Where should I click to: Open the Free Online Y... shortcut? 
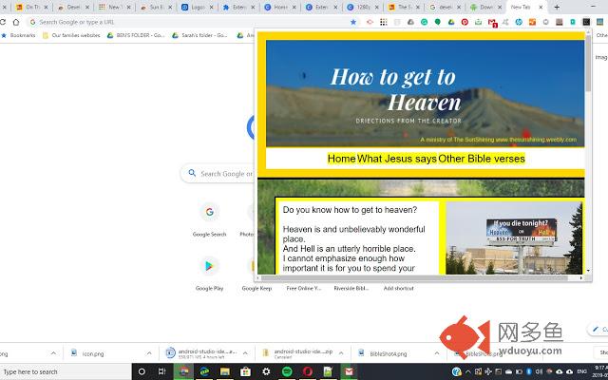click(304, 288)
